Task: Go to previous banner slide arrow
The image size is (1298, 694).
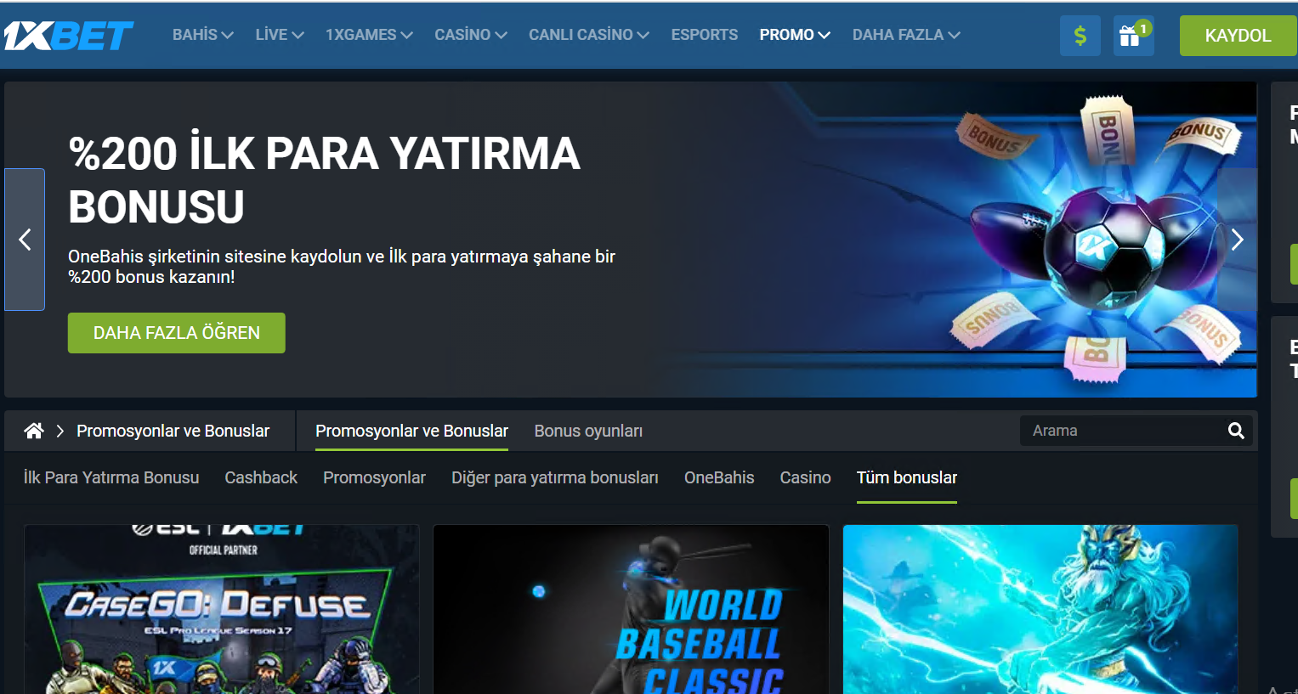Action: [x=25, y=240]
